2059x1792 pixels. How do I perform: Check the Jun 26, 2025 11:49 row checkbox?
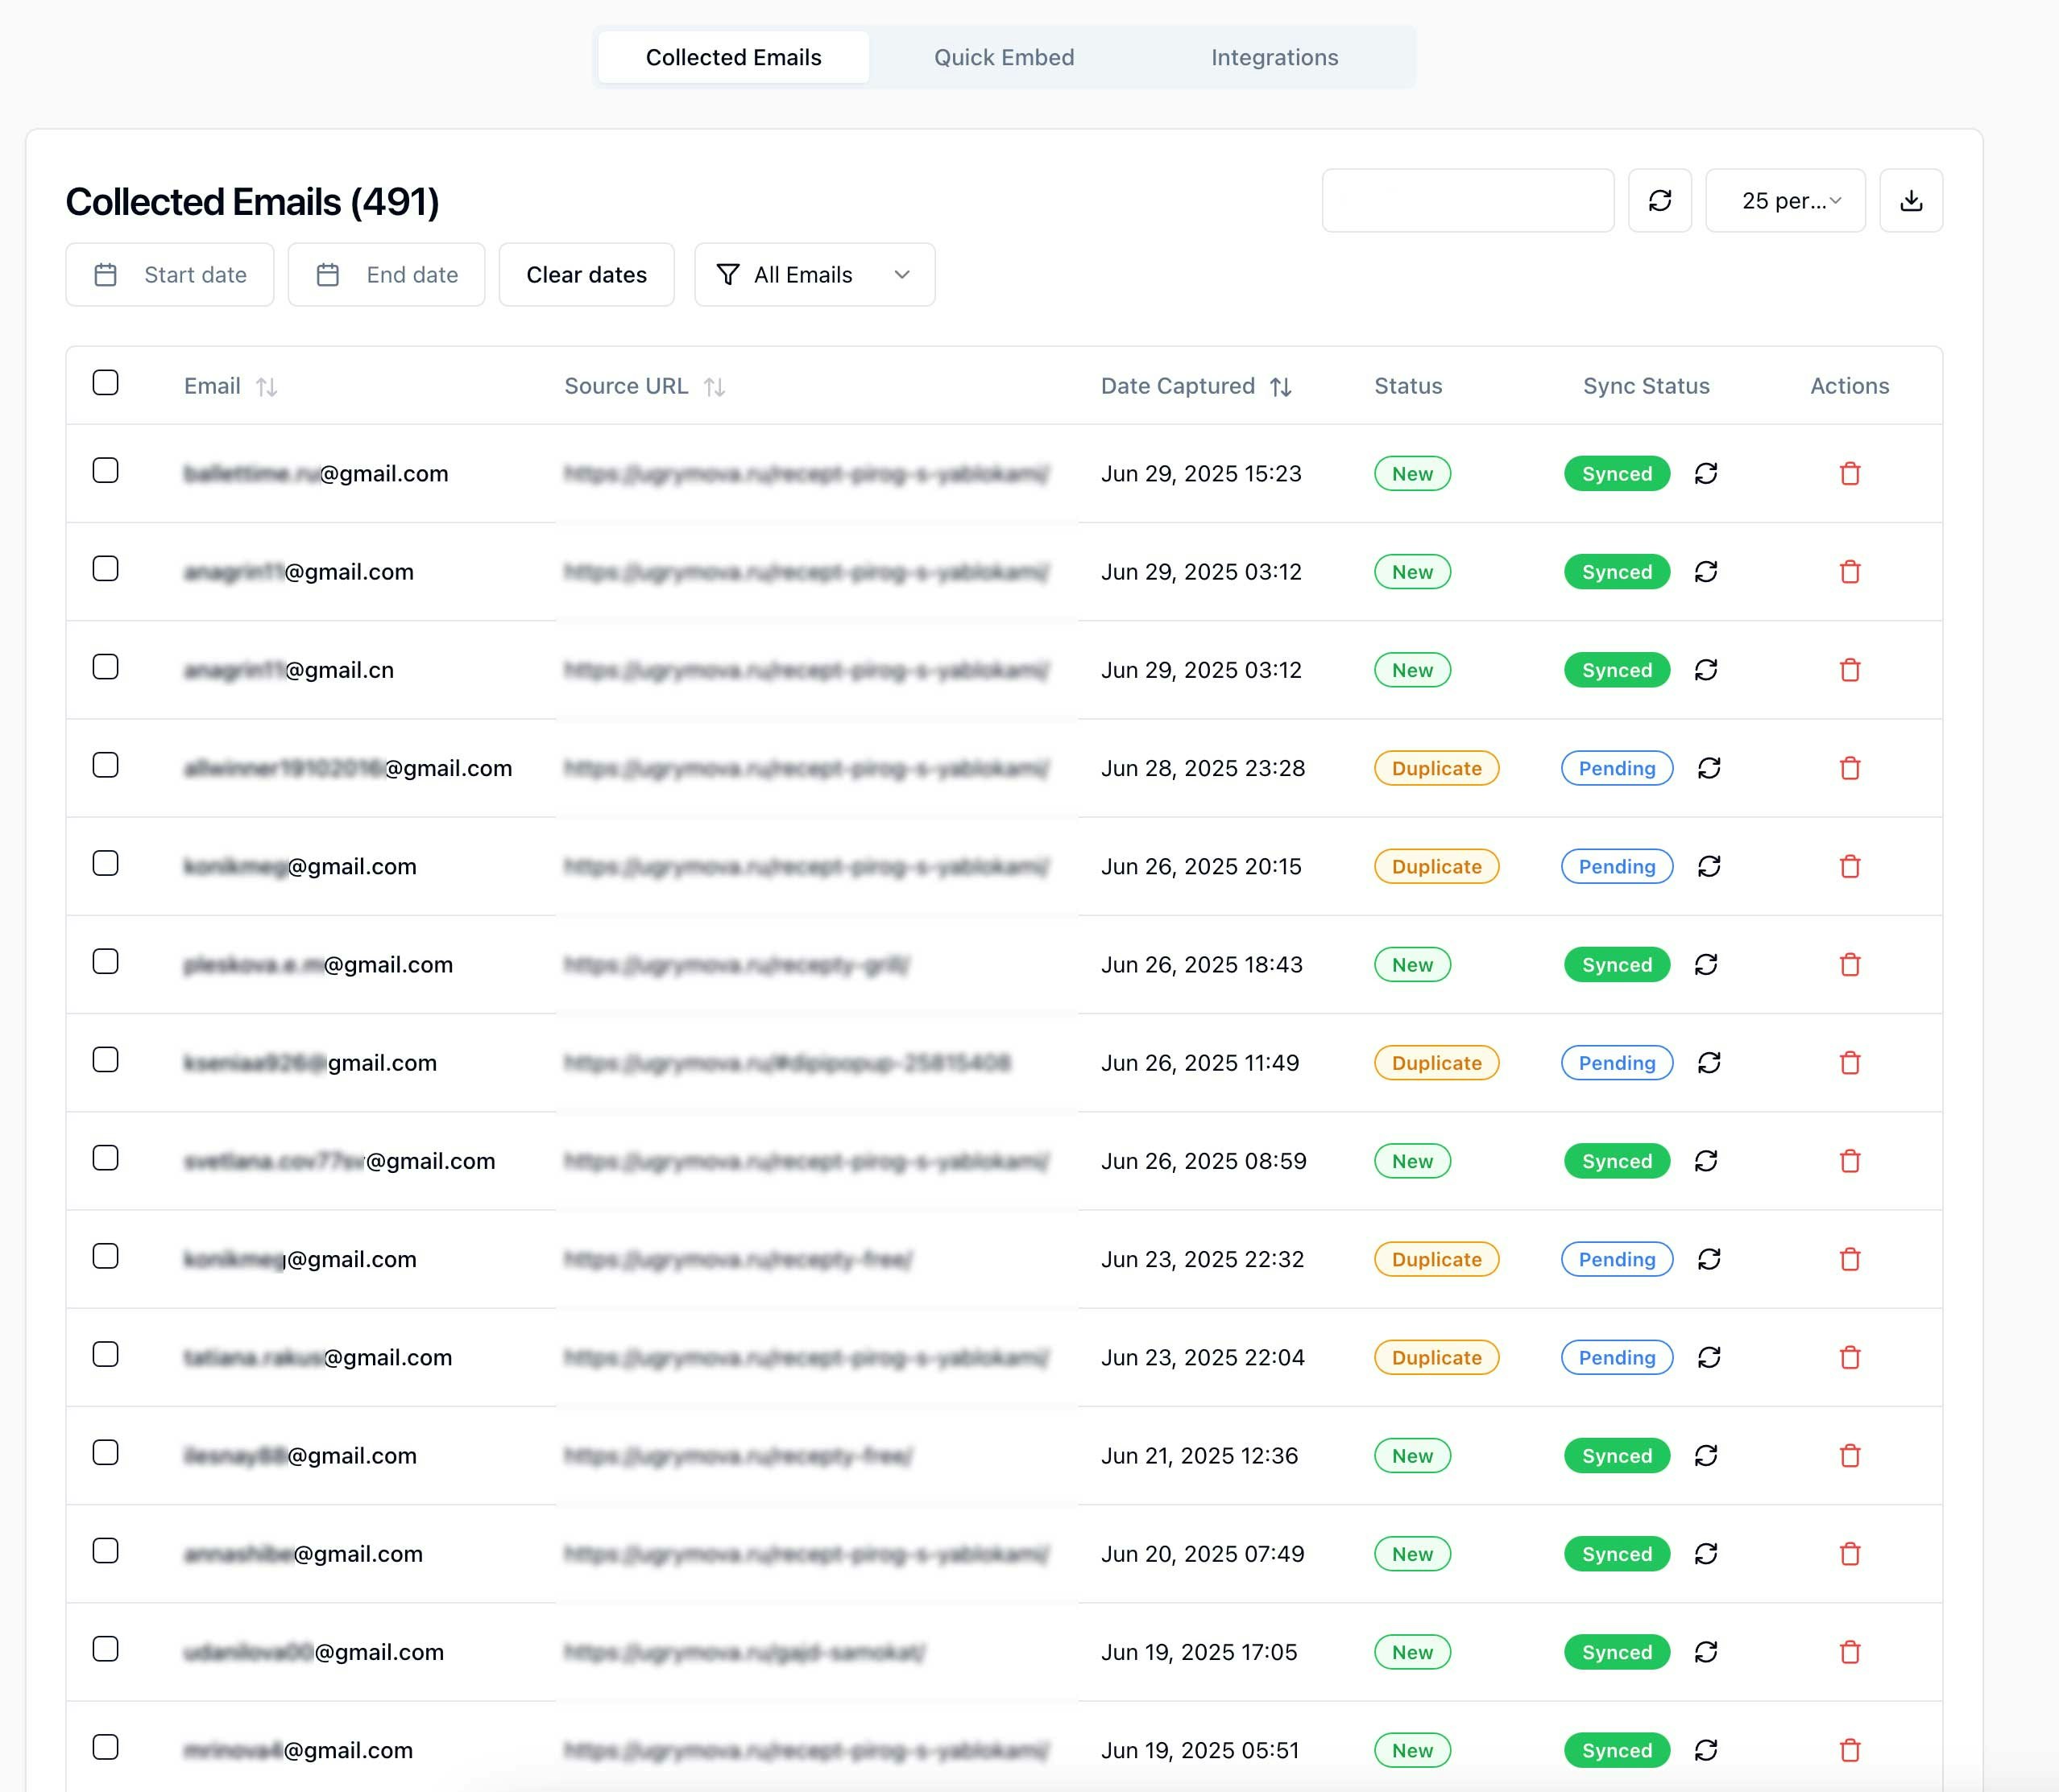(105, 1059)
